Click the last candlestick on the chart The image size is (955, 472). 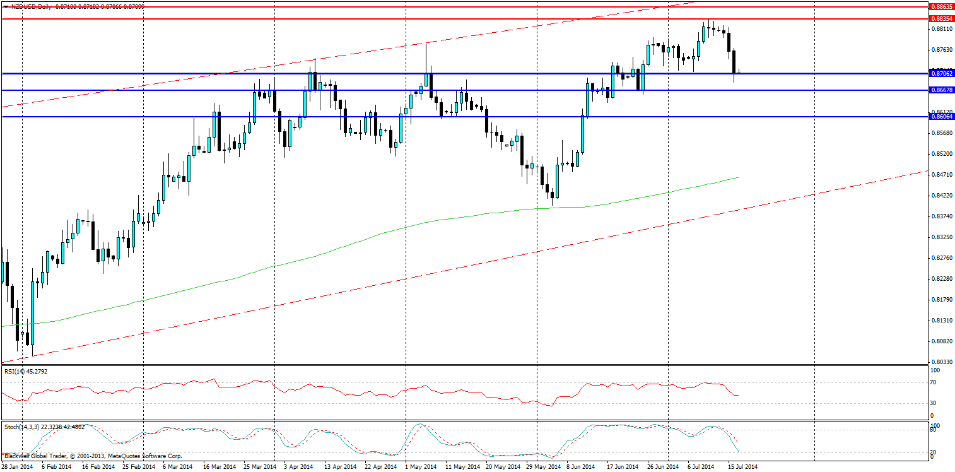pos(740,72)
